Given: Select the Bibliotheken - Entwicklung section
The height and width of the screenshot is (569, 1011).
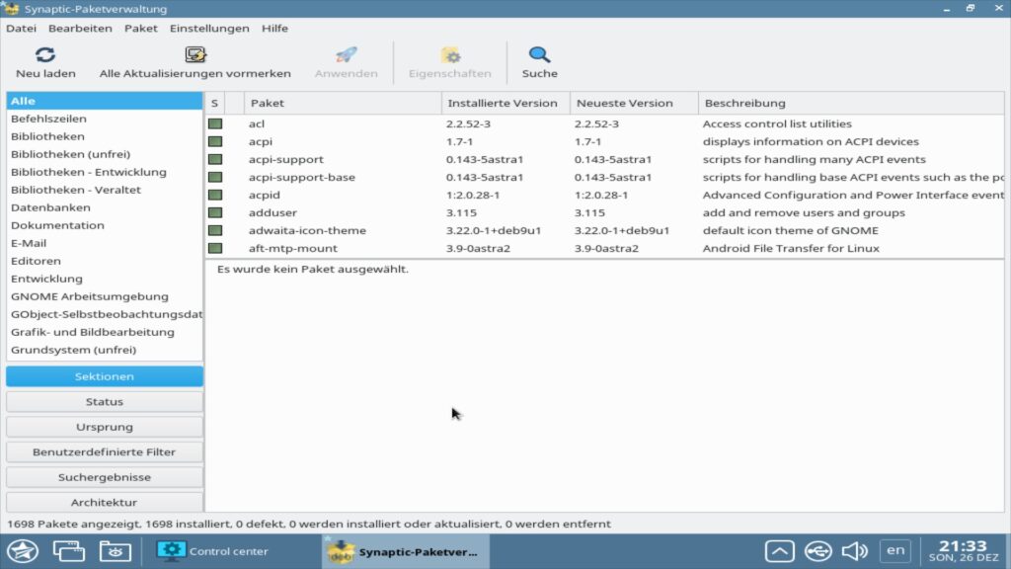Looking at the screenshot, I should [105, 172].
